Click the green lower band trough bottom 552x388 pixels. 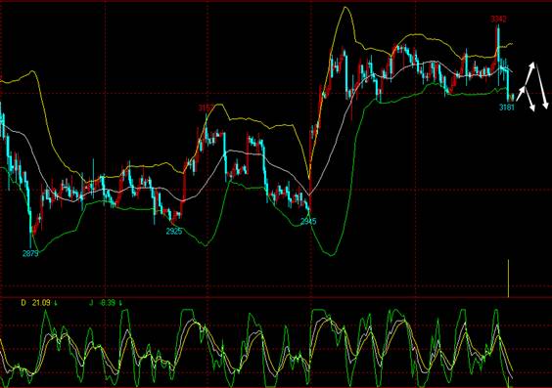point(331,254)
